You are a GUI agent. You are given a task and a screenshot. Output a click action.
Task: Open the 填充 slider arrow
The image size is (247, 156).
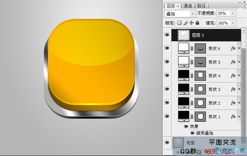click(233, 23)
